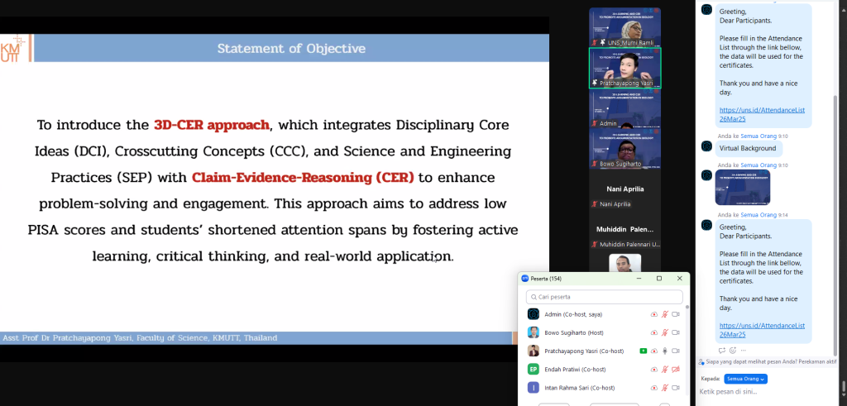Click the 'Statement of Objective' slide title
This screenshot has width=847, height=406.
(291, 49)
